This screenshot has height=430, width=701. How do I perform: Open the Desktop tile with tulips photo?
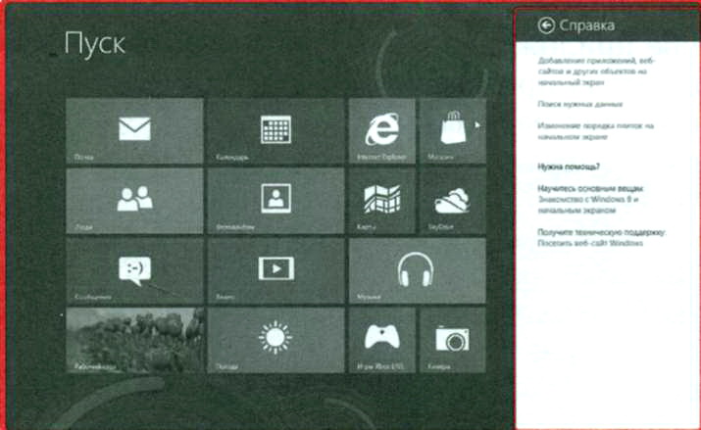tap(134, 340)
